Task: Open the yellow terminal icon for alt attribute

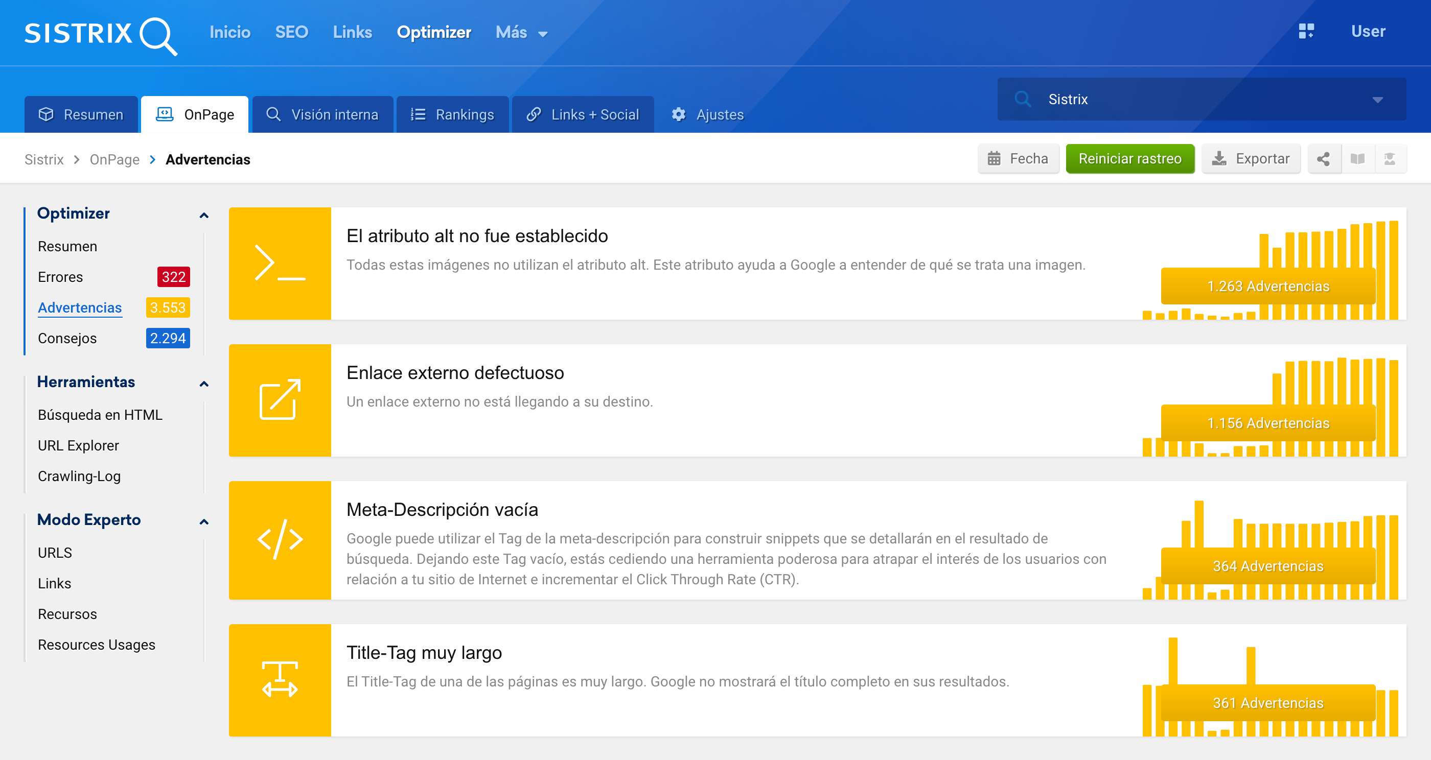Action: tap(280, 263)
